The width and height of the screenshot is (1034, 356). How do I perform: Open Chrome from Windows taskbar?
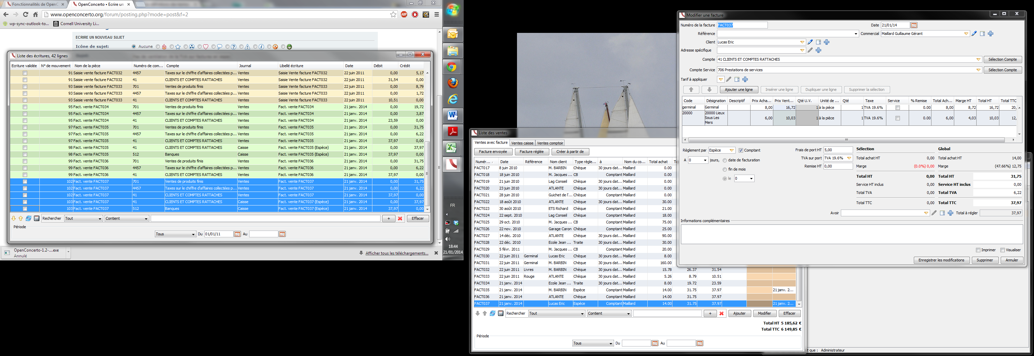(x=453, y=67)
